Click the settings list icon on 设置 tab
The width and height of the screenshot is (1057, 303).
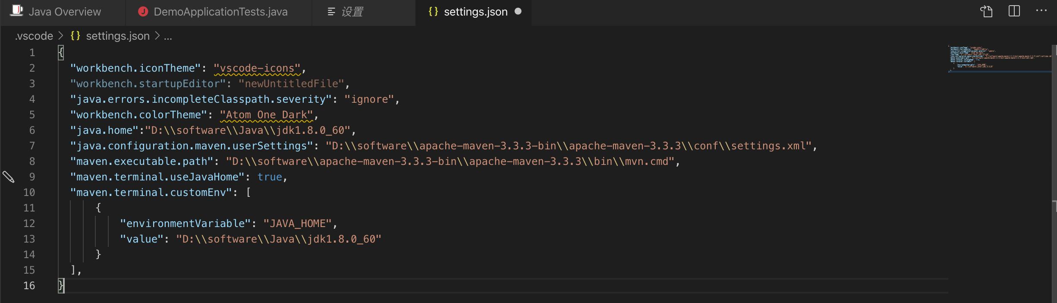[331, 12]
